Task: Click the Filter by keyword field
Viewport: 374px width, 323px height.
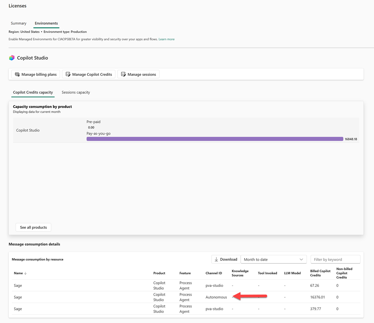Action: [335, 259]
